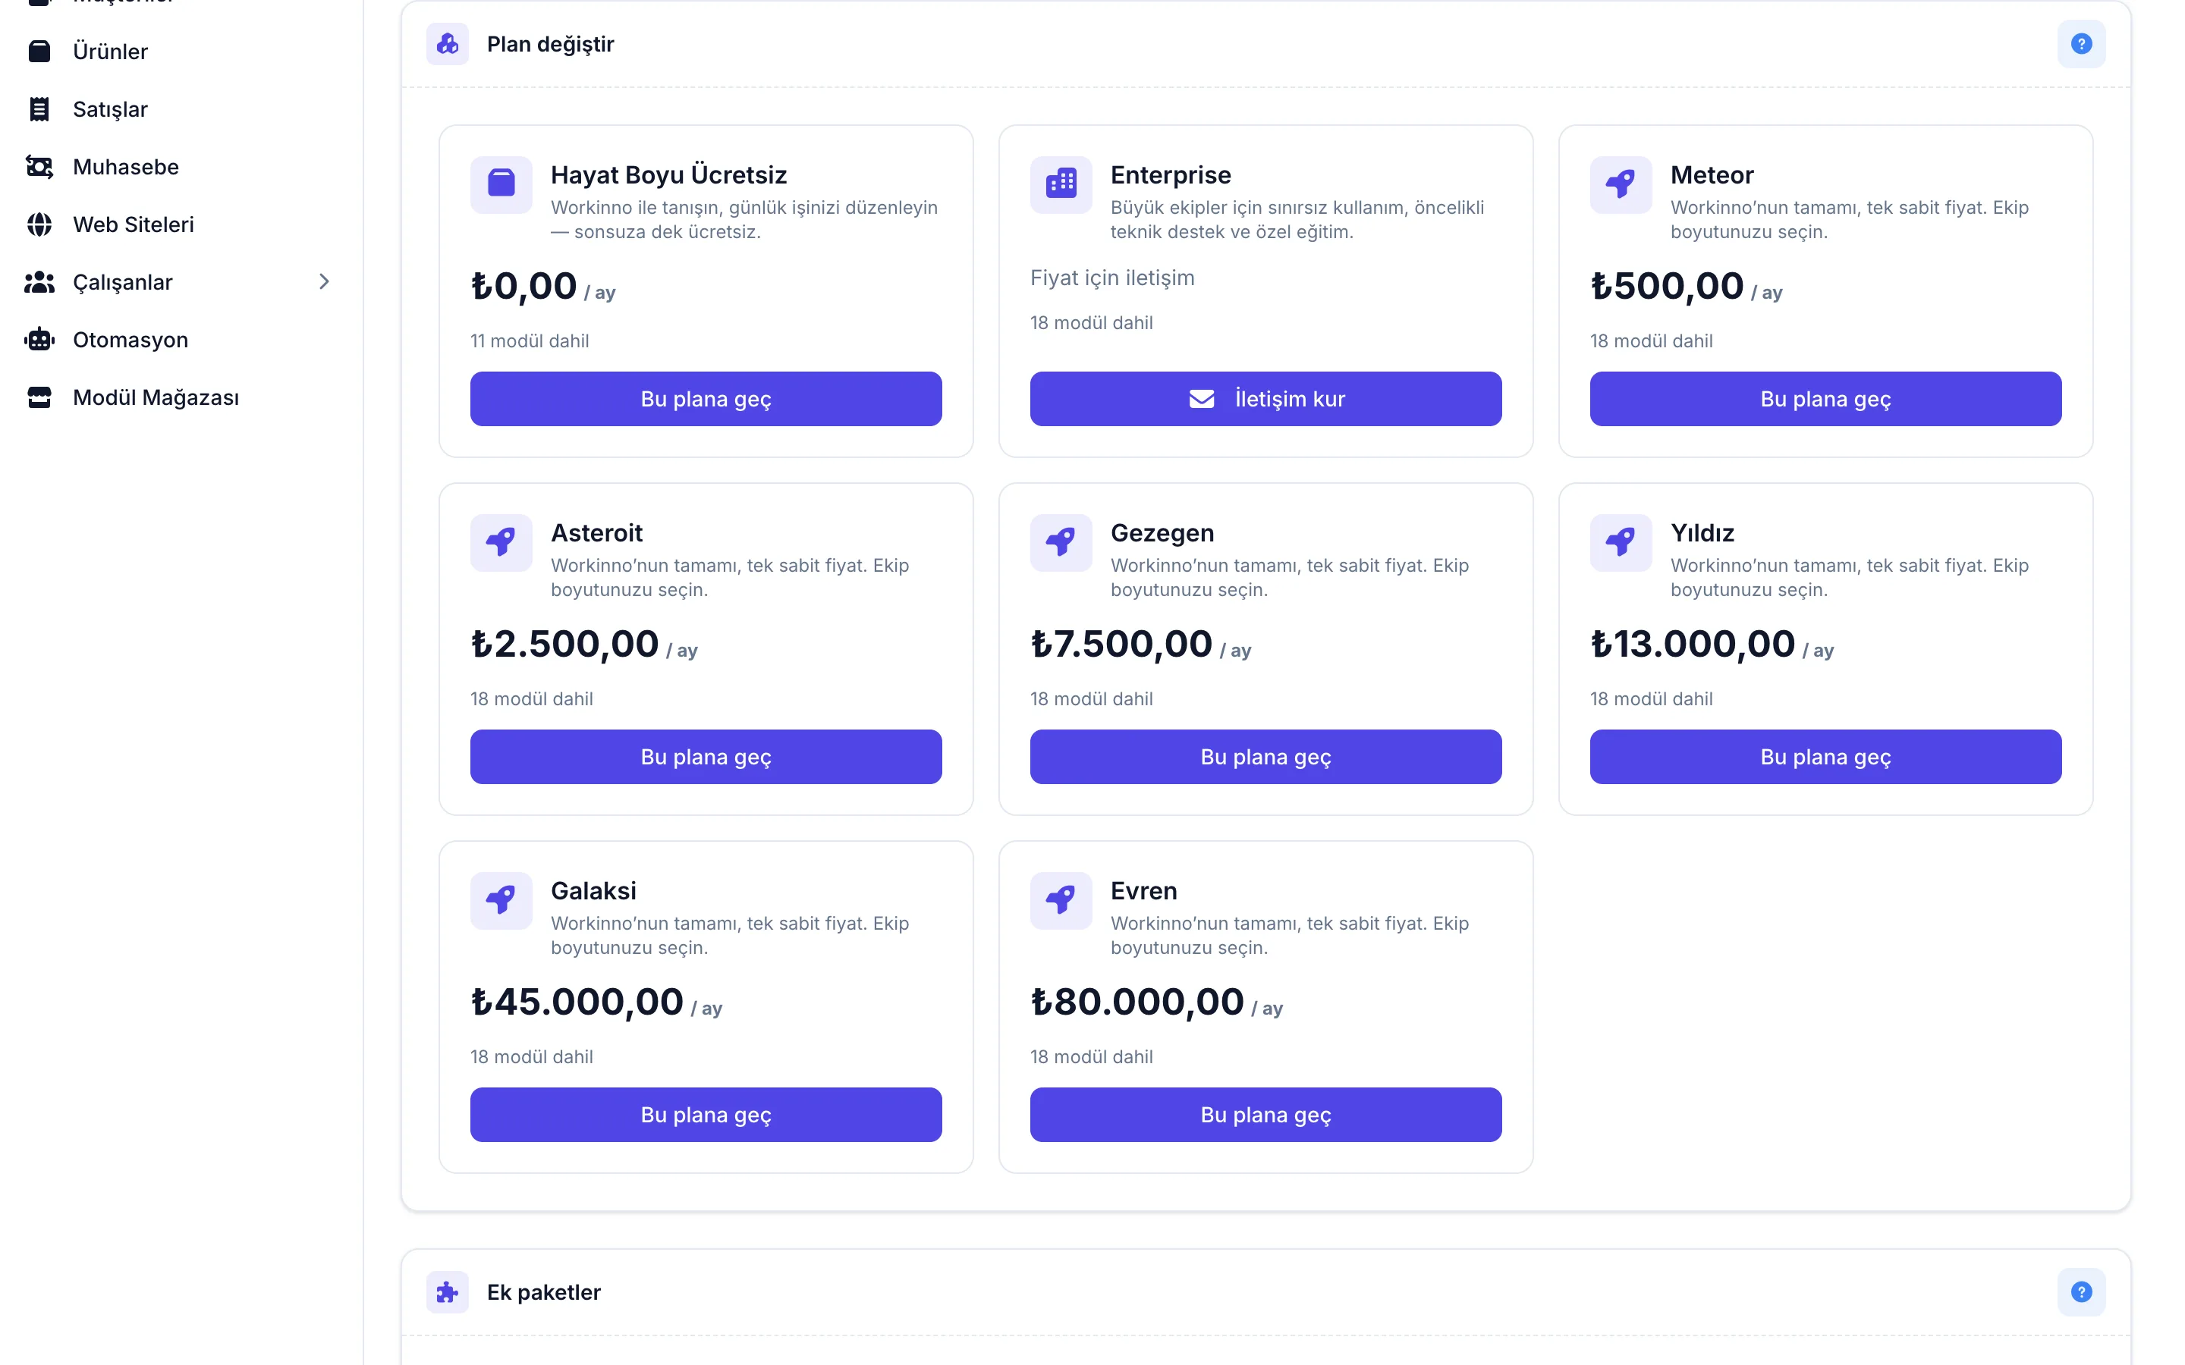Click the Galaksi plan card title
Image resolution: width=2185 pixels, height=1365 pixels.
593,891
